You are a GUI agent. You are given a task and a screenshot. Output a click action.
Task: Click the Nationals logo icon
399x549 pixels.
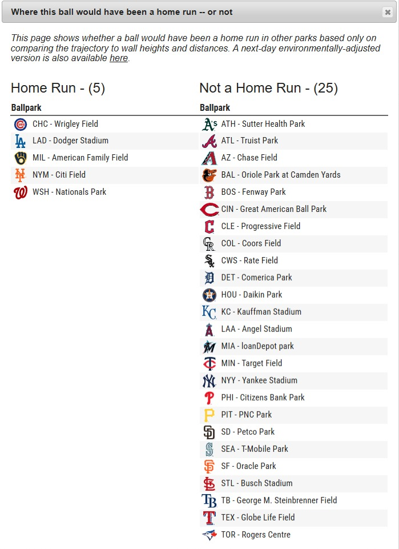(x=21, y=193)
